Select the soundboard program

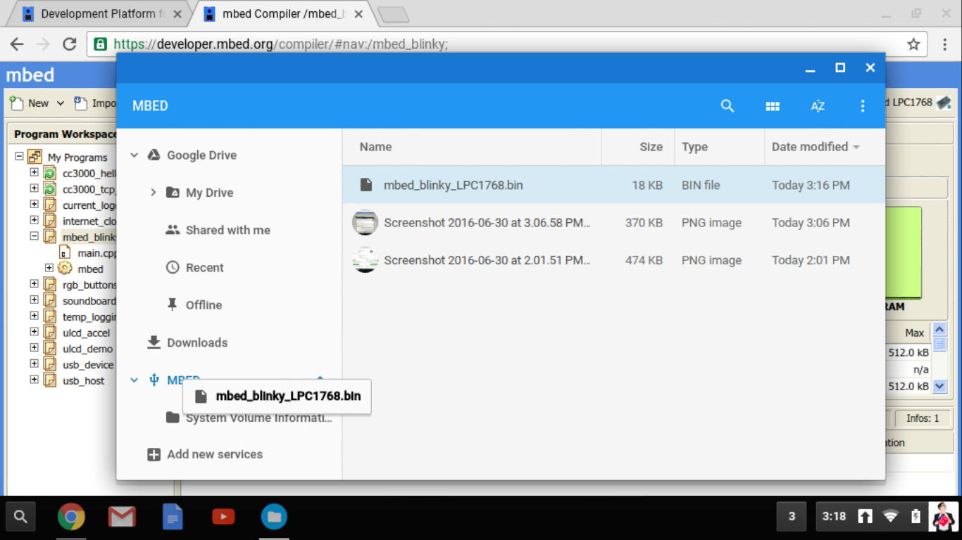click(x=89, y=301)
